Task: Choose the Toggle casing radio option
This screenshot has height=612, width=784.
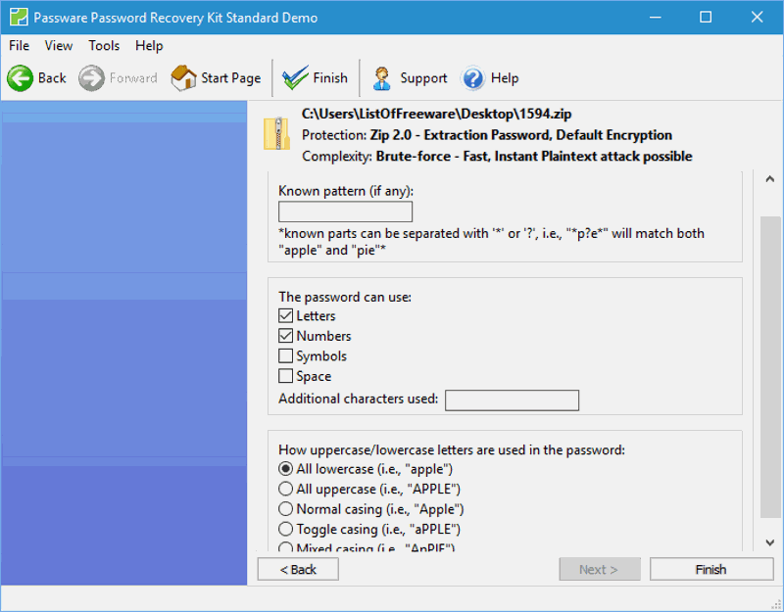Action: pos(285,529)
